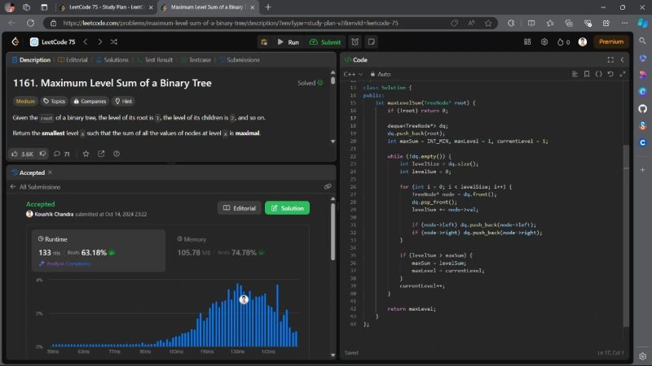Click the streak fire counter

pyautogui.click(x=563, y=42)
